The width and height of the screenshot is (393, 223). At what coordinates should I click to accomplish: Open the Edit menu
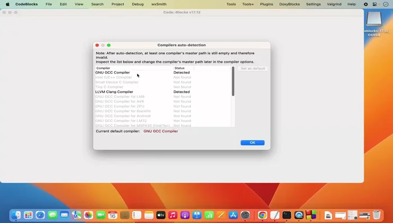pos(63,4)
